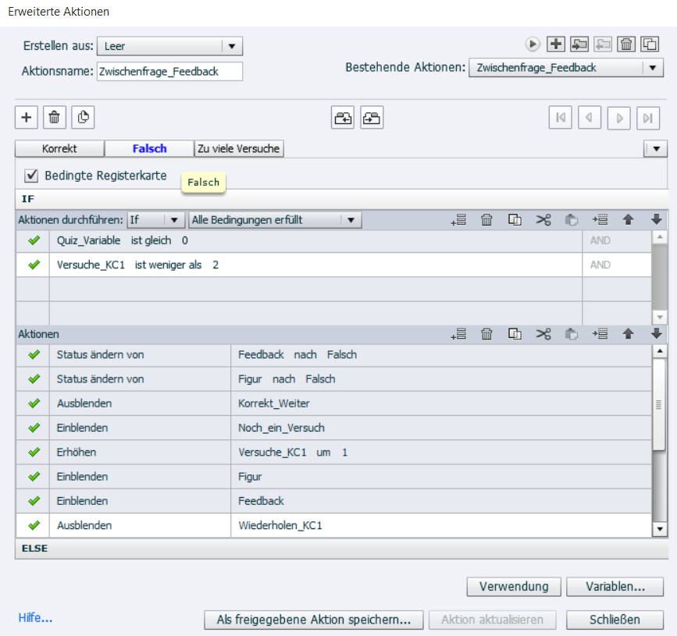677x636 pixels.
Task: Expand the Bestehende Aktionen dropdown
Action: [x=653, y=68]
